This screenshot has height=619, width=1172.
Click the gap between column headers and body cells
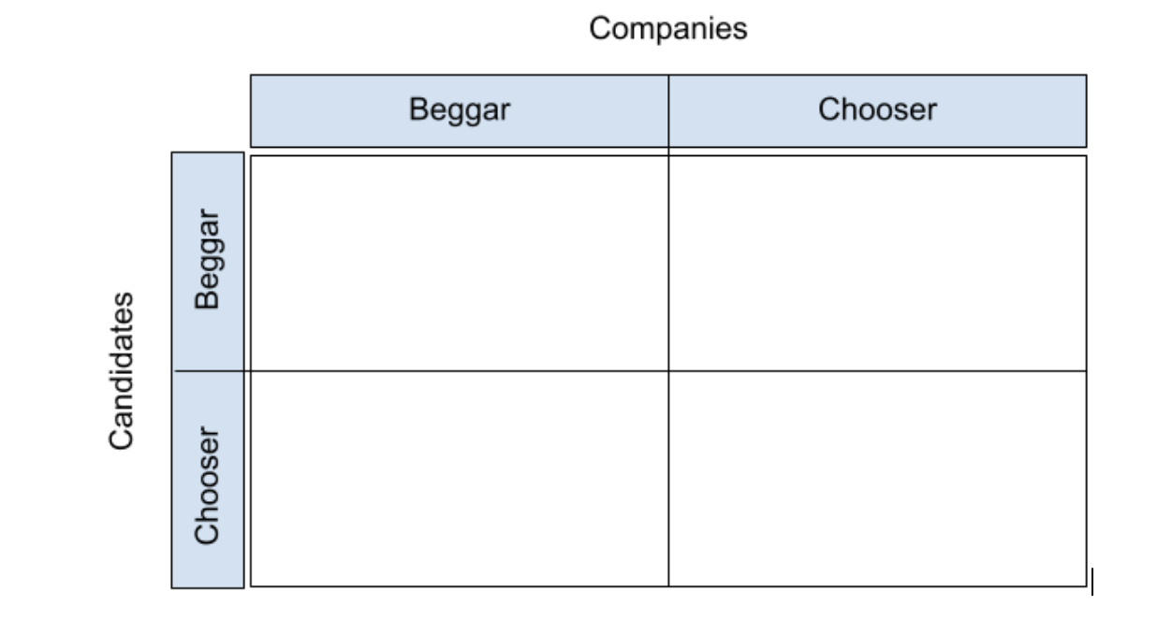pos(668,151)
